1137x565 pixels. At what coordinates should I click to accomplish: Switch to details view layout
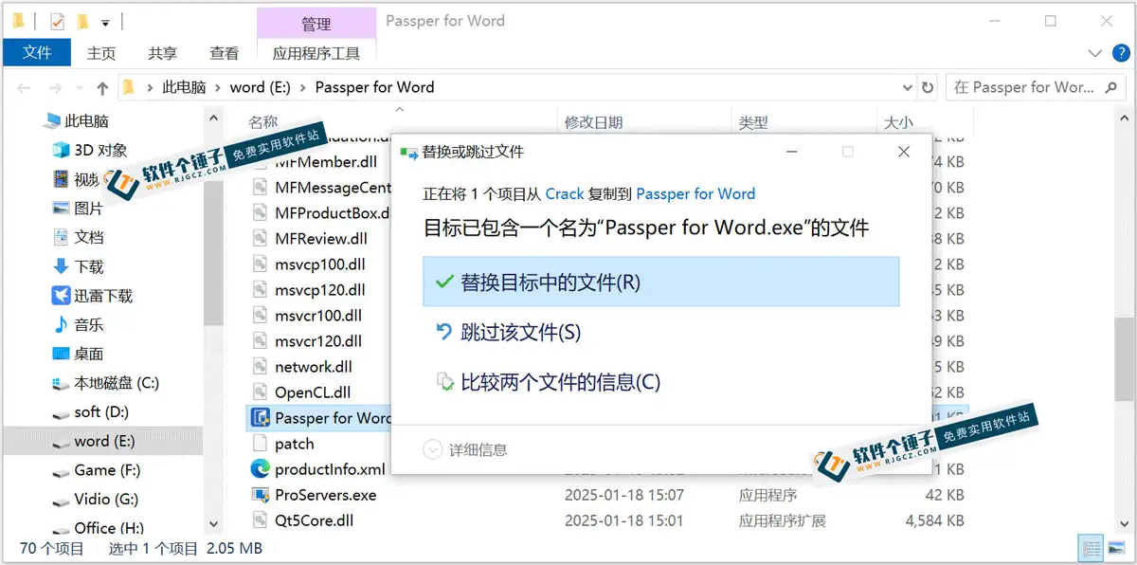coord(1091,549)
